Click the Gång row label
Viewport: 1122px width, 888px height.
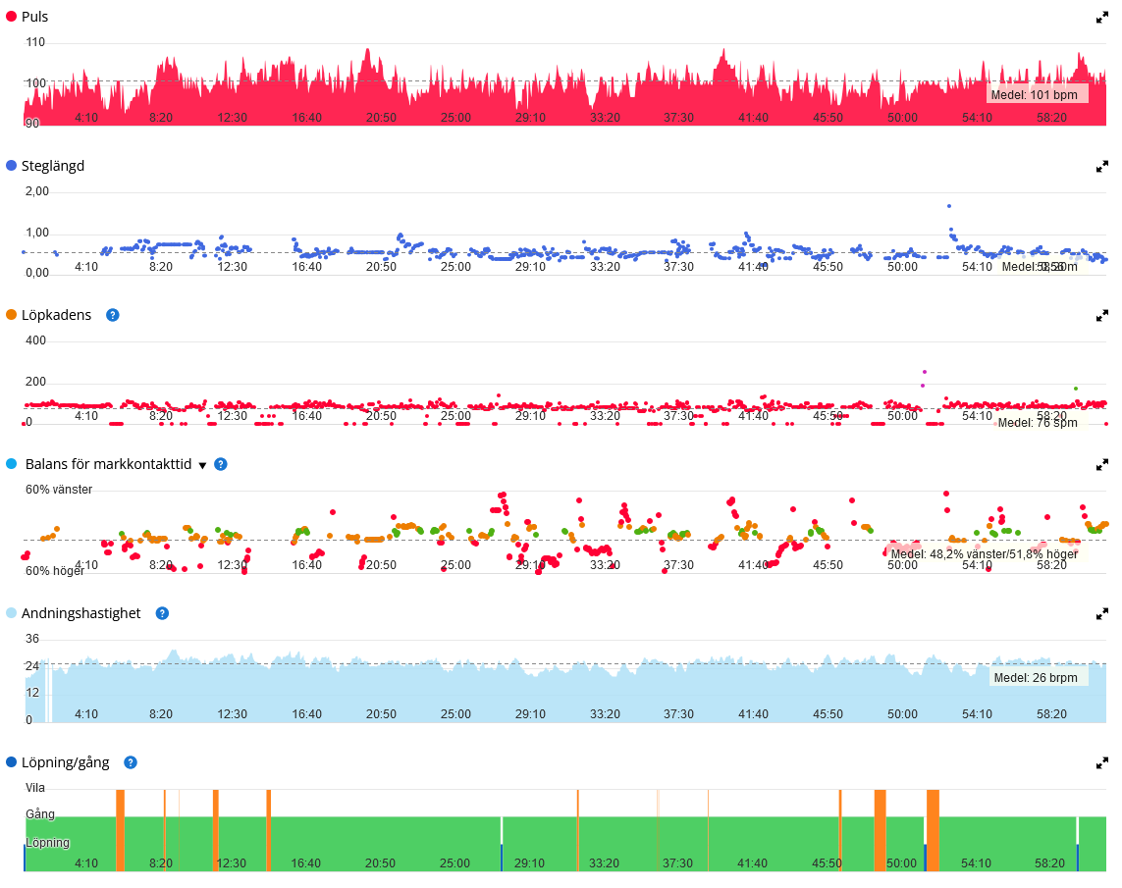click(x=40, y=814)
